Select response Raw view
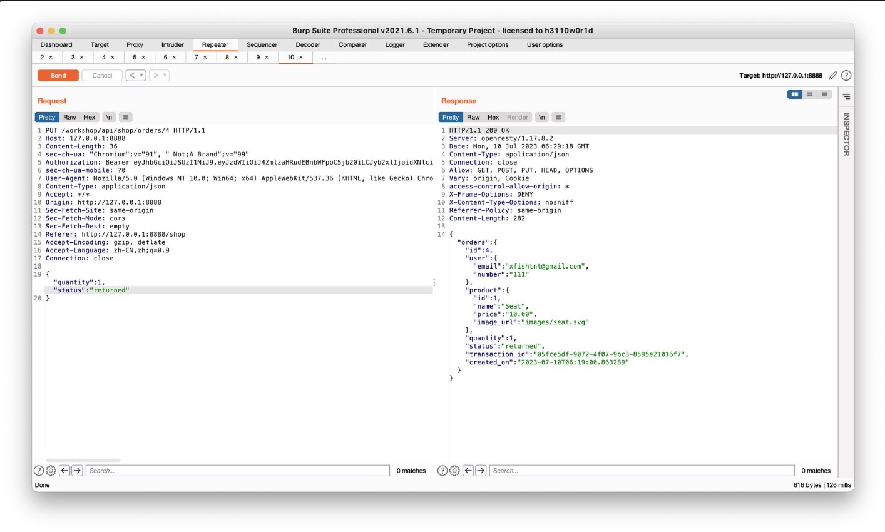Viewport: 885px width, 532px height. [473, 117]
